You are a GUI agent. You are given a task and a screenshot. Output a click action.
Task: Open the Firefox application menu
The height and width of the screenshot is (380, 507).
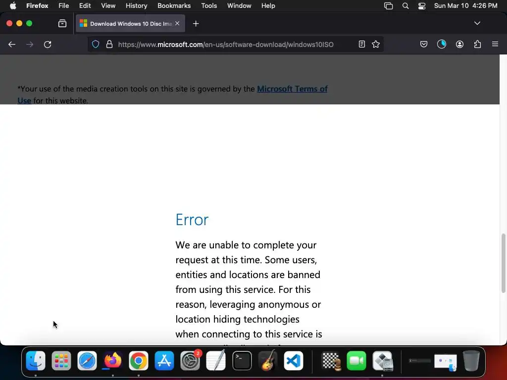tap(37, 6)
